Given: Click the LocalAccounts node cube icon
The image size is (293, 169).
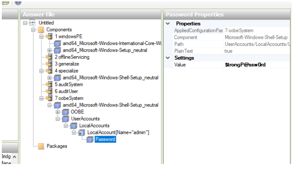Looking at the screenshot, I should [x=74, y=126].
